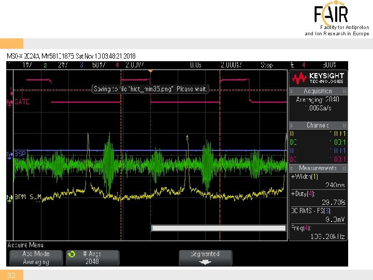Click the GATE channel label

[x=22, y=102]
